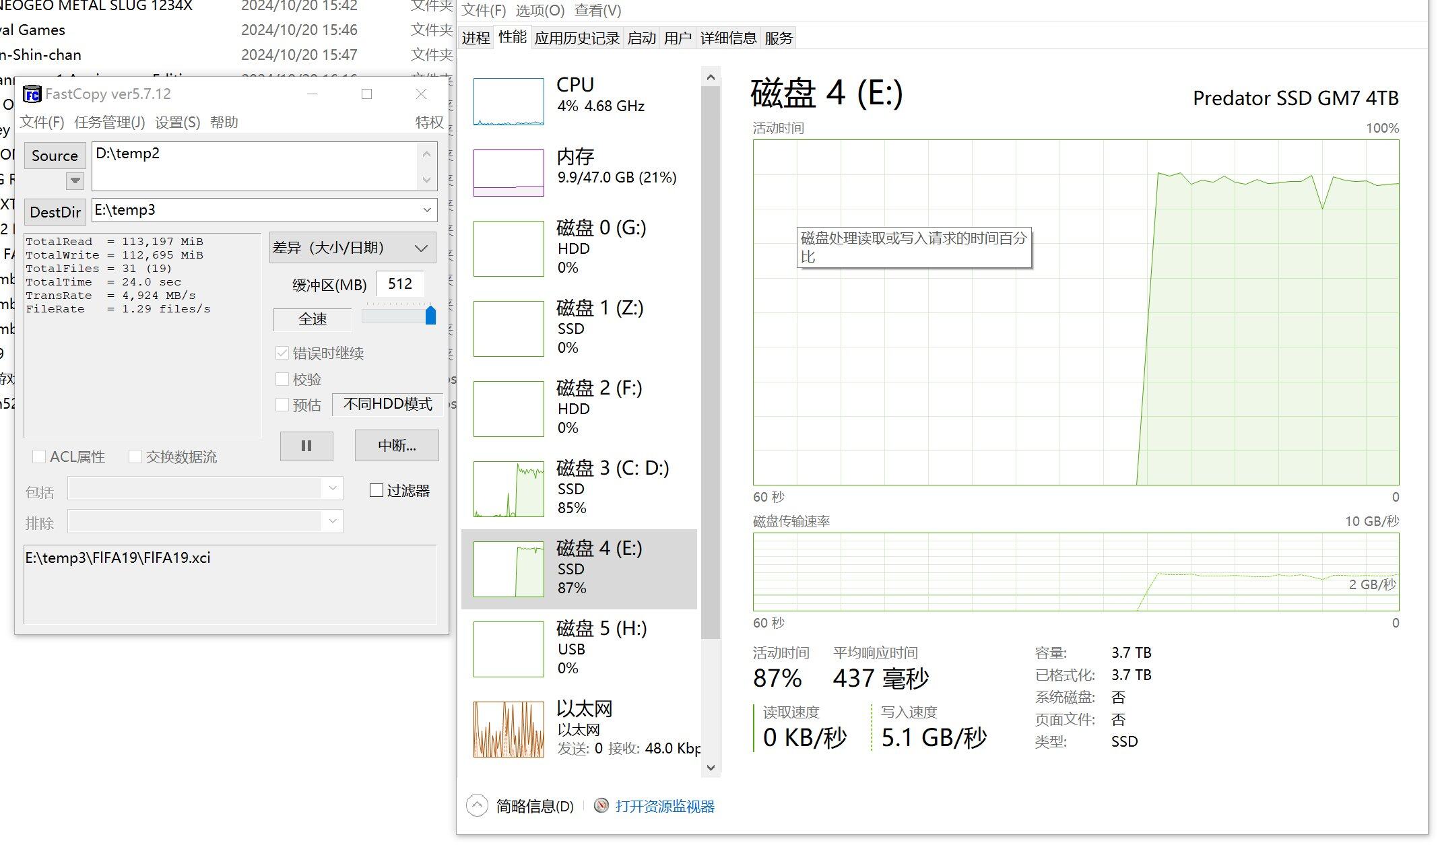Viewport: 1438px width, 845px height.
Task: Enable the estimate (预估) checkbox
Action: 282,405
